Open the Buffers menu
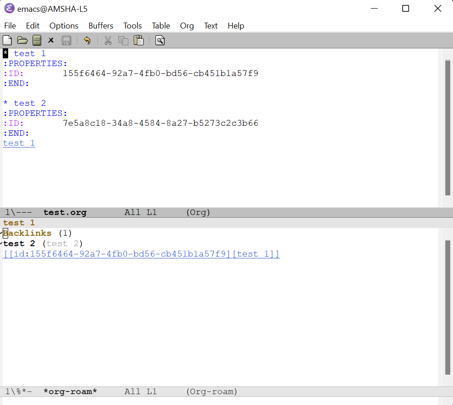Viewport: 453px width, 405px height. (x=101, y=26)
